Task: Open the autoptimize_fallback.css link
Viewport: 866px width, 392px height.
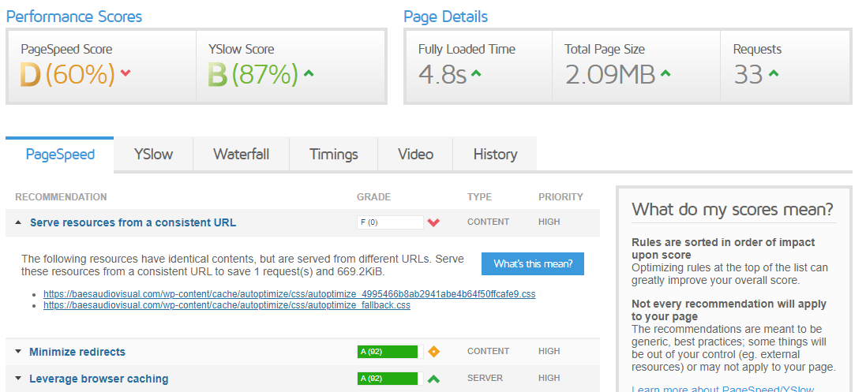Action: [227, 304]
